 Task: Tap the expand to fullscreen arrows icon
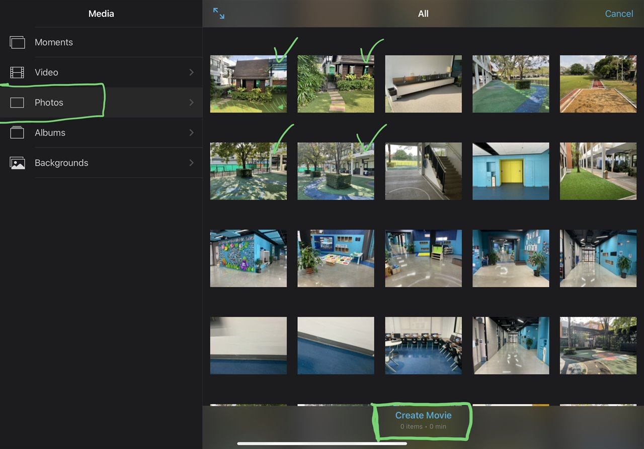[219, 14]
